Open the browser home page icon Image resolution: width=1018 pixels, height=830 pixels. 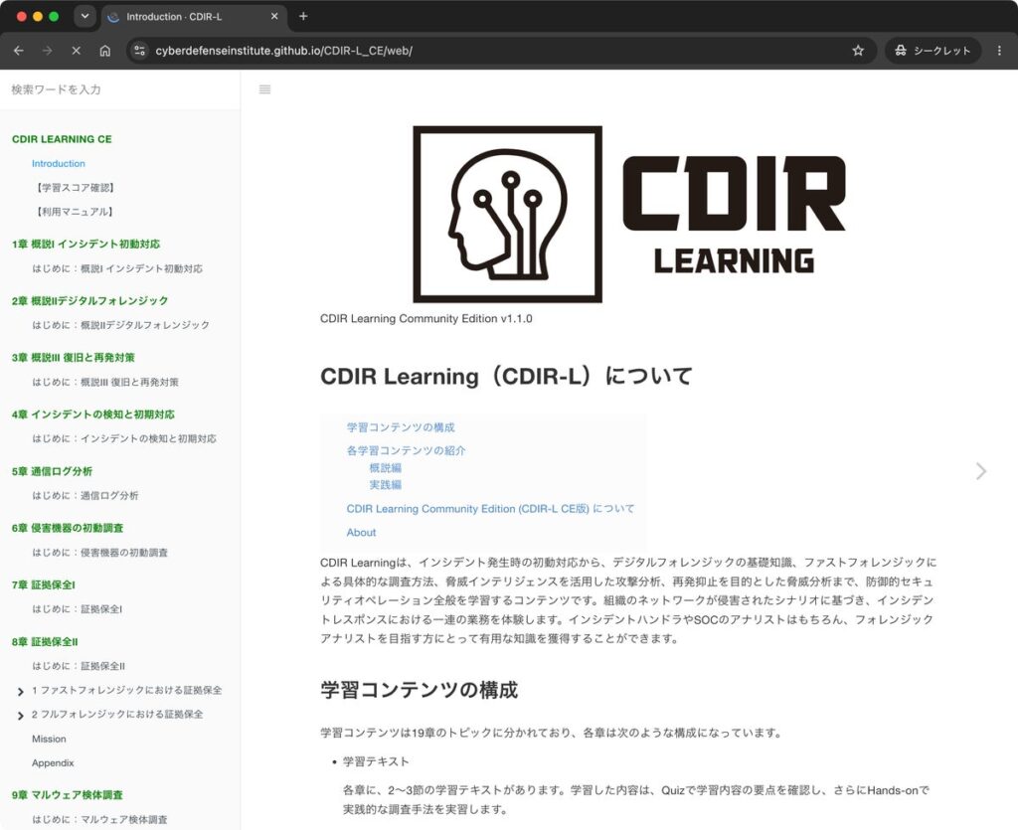(105, 51)
